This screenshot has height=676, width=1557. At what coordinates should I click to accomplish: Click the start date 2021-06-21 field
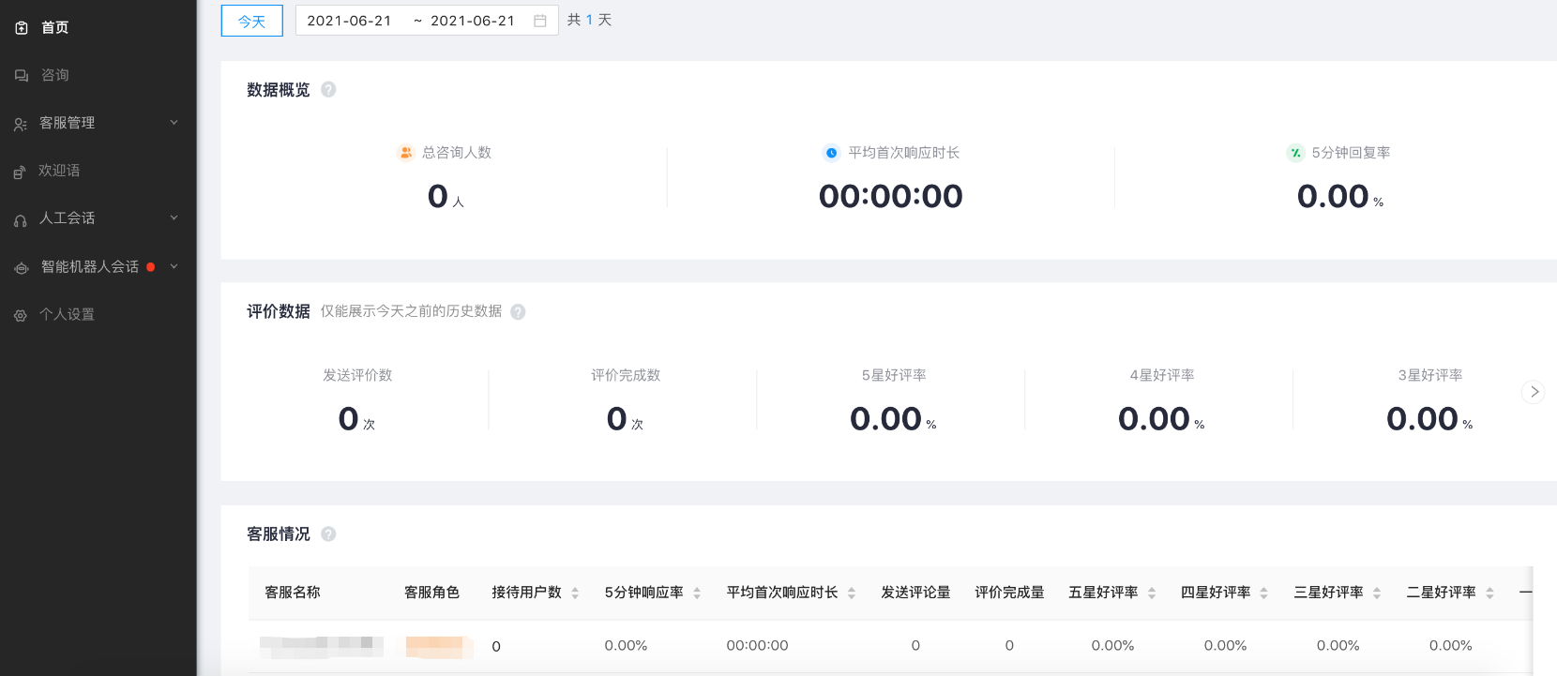[x=349, y=21]
